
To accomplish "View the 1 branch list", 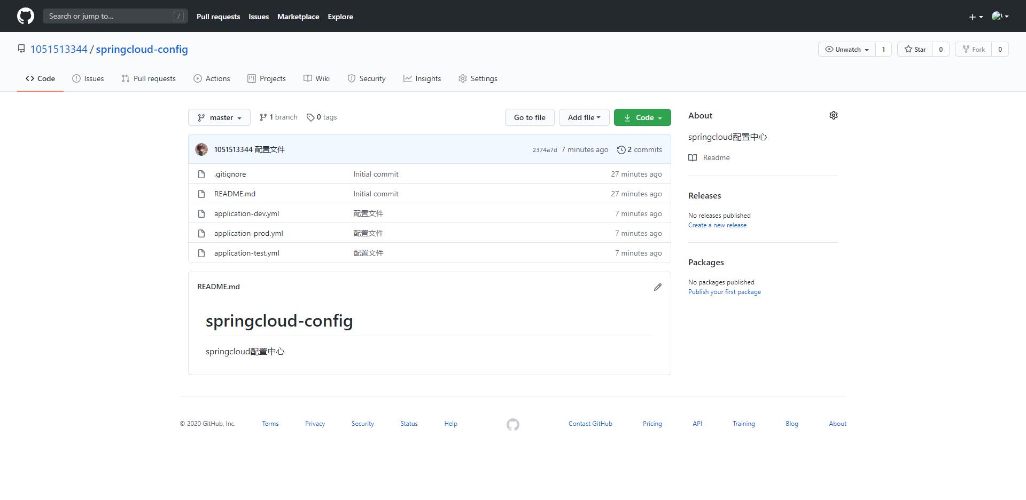I will 278,117.
